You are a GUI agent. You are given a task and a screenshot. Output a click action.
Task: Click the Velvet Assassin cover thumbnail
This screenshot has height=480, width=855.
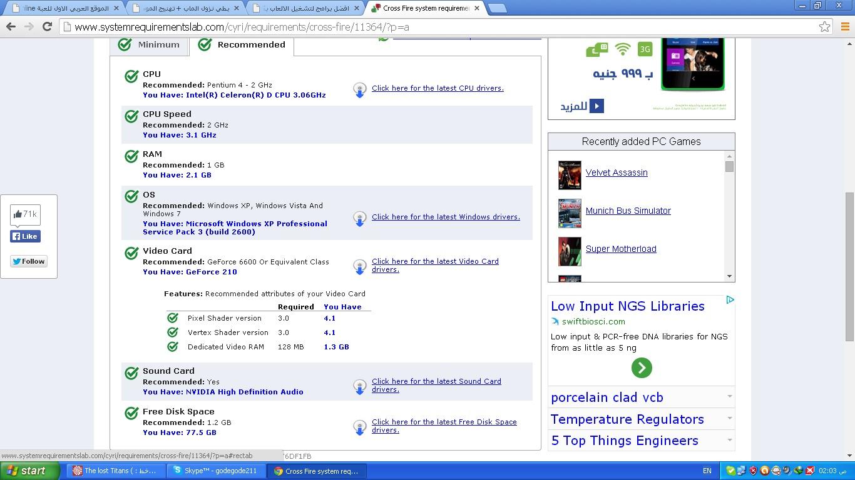tap(570, 175)
